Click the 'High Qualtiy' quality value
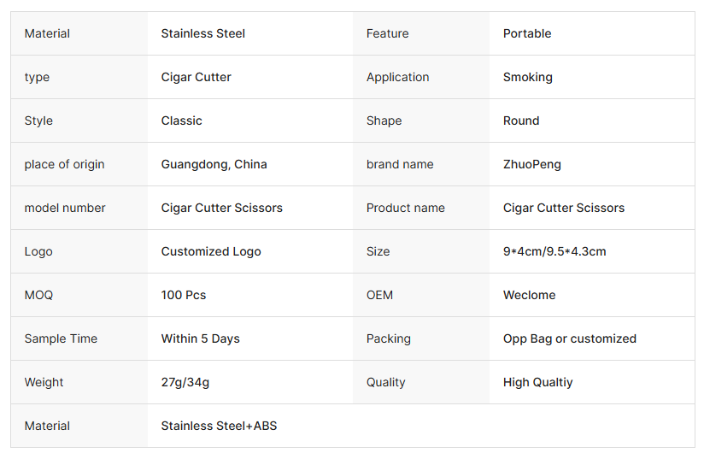Screen dimensions: 704x459 pos(538,382)
